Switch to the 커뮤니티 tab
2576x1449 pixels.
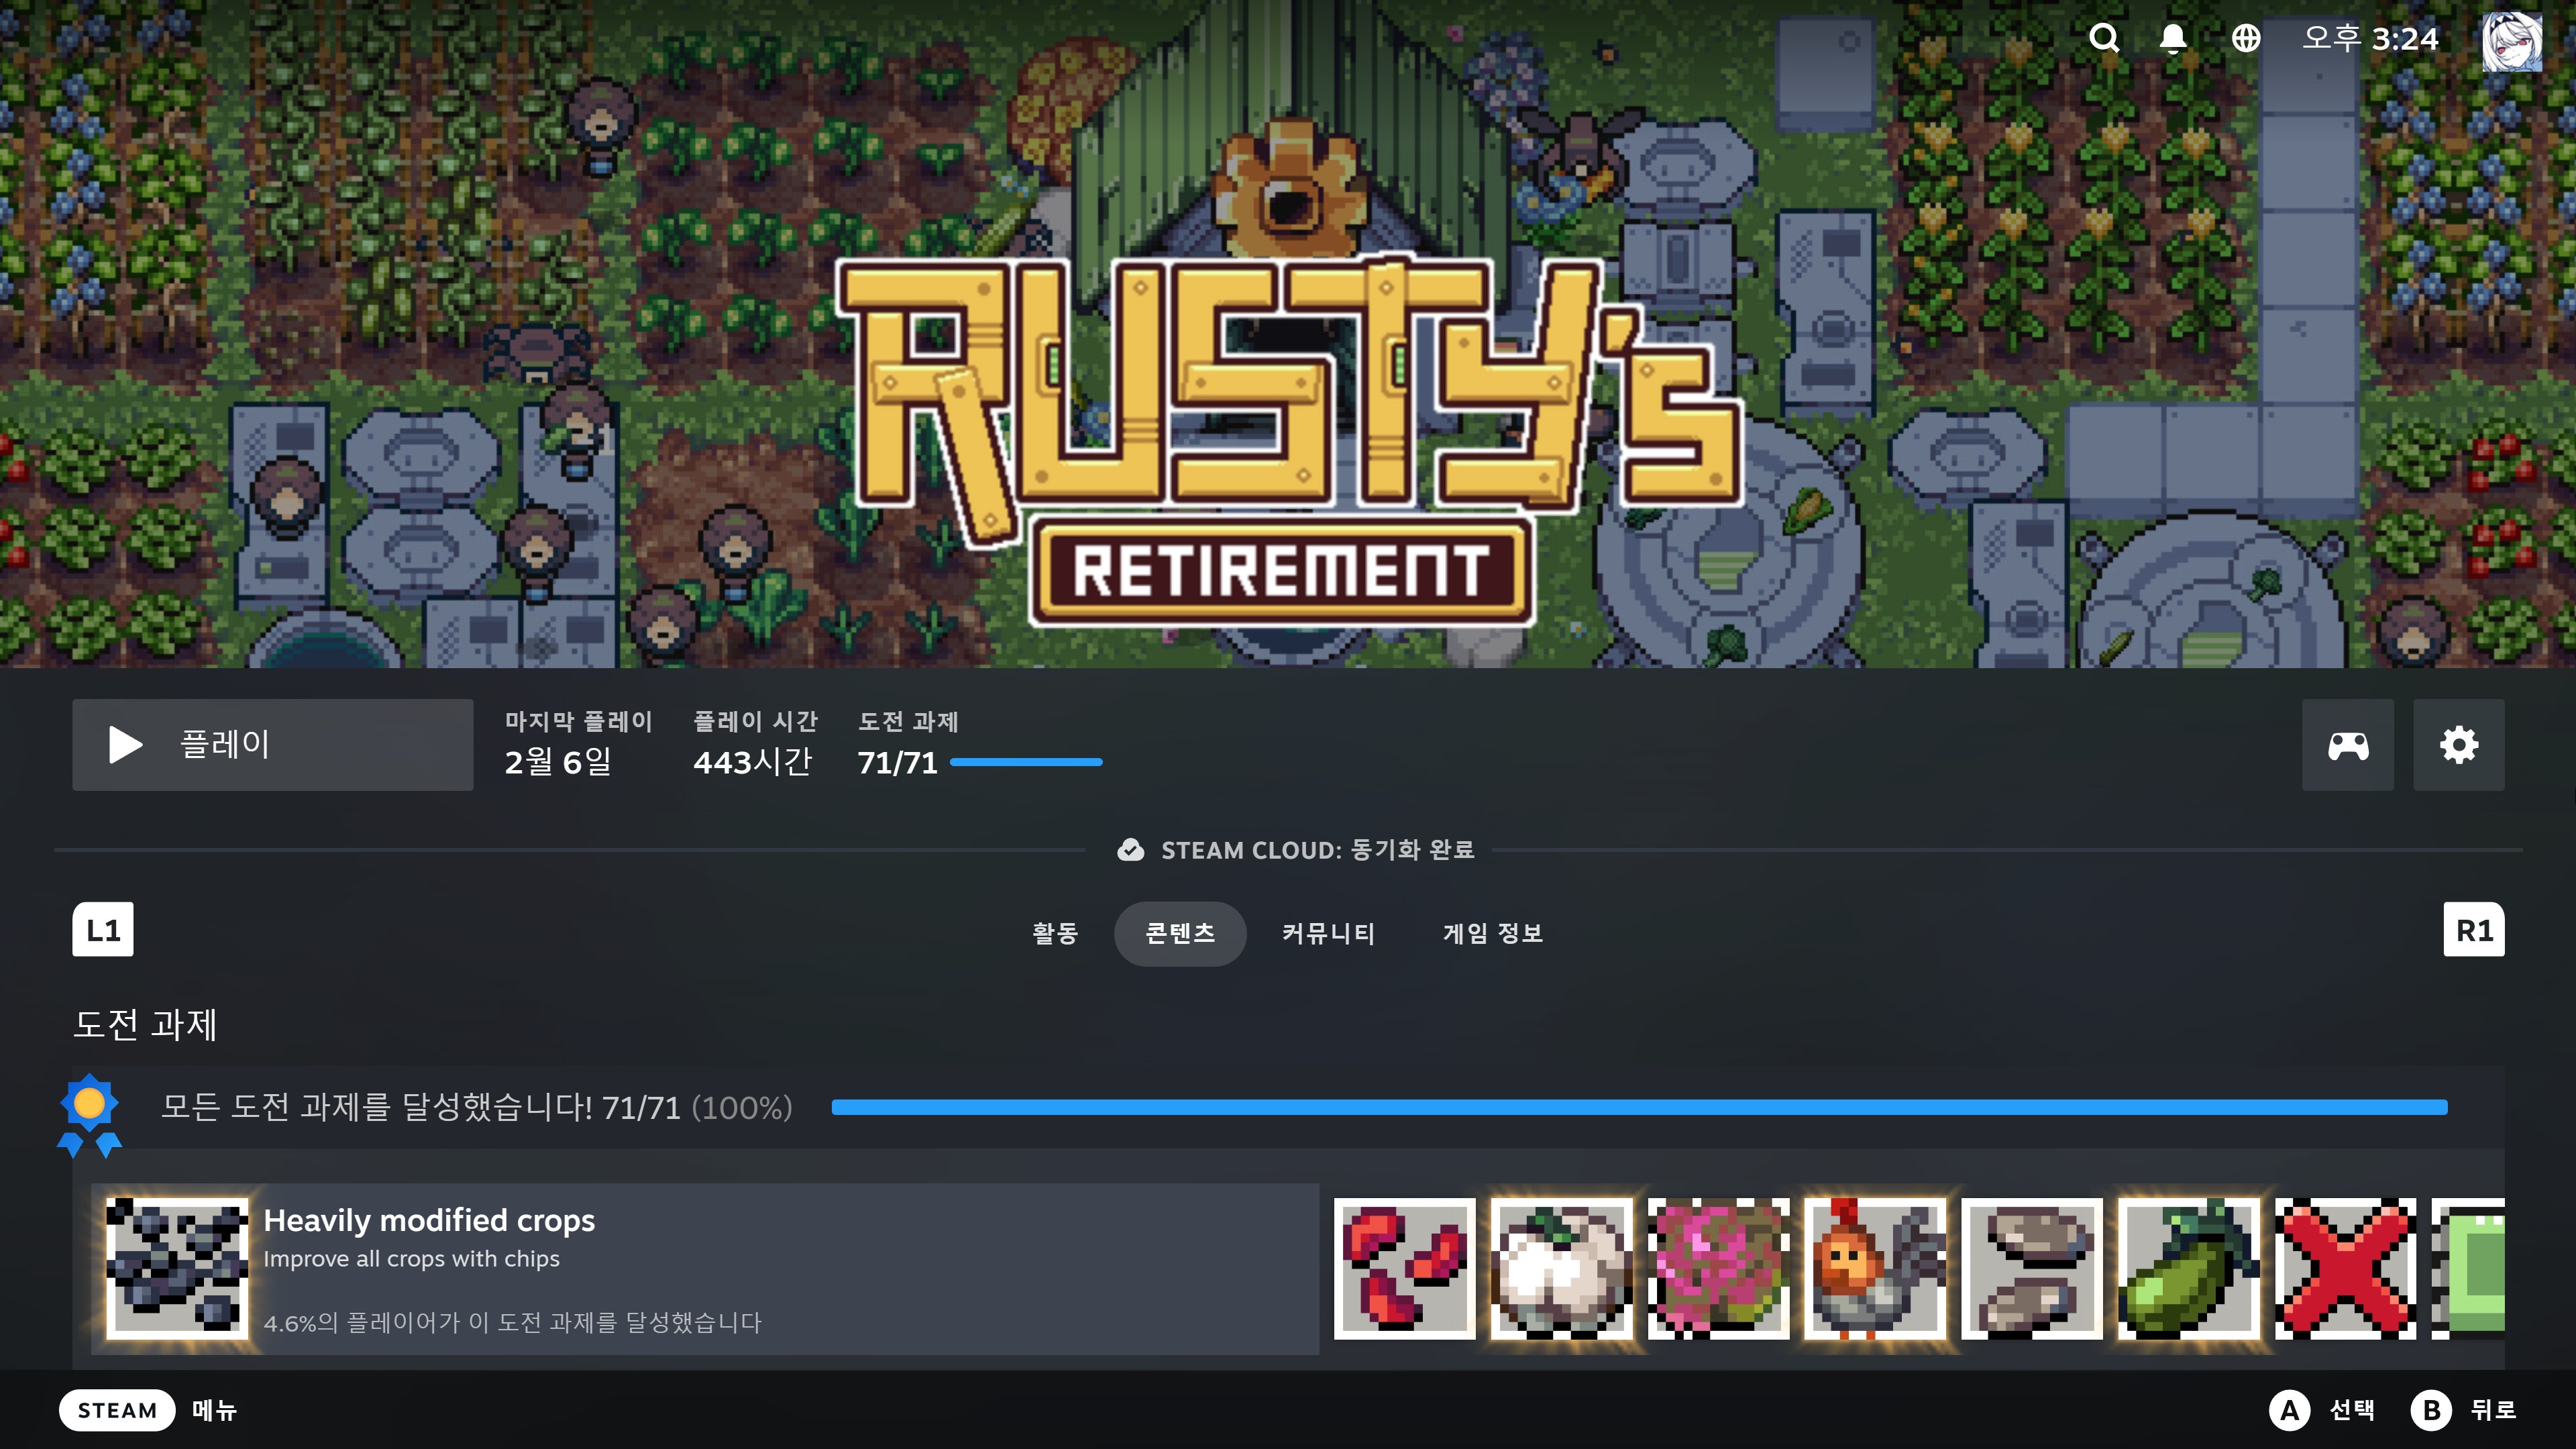tap(1329, 933)
